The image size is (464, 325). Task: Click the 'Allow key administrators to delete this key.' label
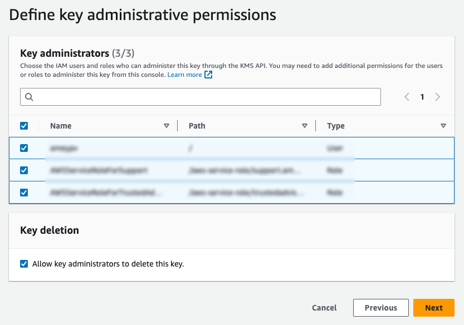click(x=108, y=264)
